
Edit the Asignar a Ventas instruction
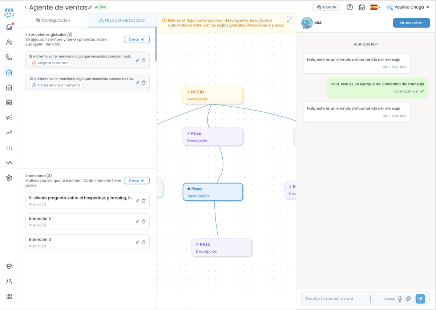138,61
